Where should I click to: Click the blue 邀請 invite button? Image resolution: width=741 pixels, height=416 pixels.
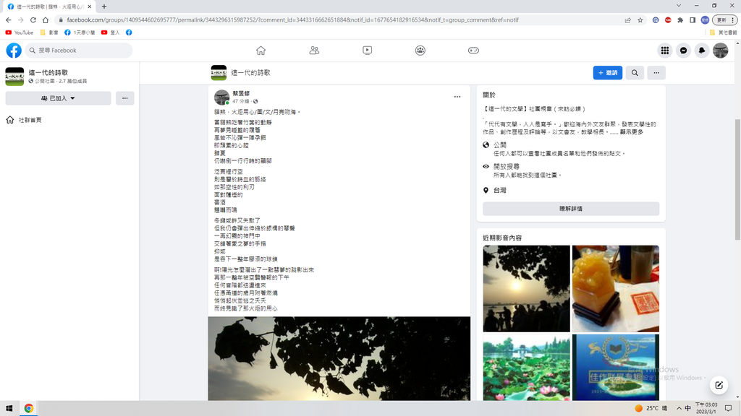[x=607, y=73]
